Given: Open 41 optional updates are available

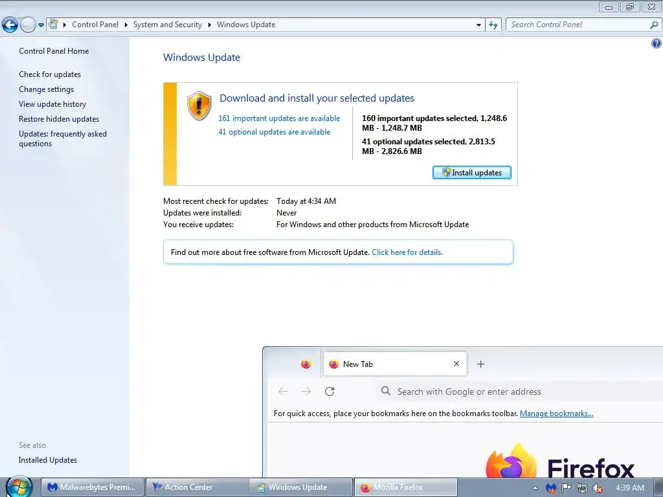Looking at the screenshot, I should [275, 132].
